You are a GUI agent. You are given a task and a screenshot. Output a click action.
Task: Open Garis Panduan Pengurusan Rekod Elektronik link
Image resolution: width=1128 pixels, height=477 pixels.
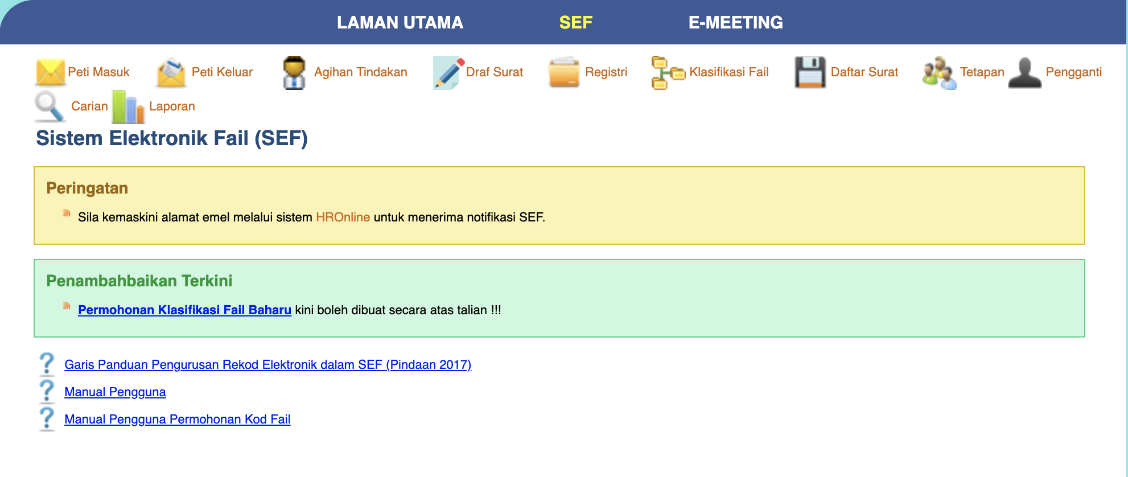(x=267, y=364)
